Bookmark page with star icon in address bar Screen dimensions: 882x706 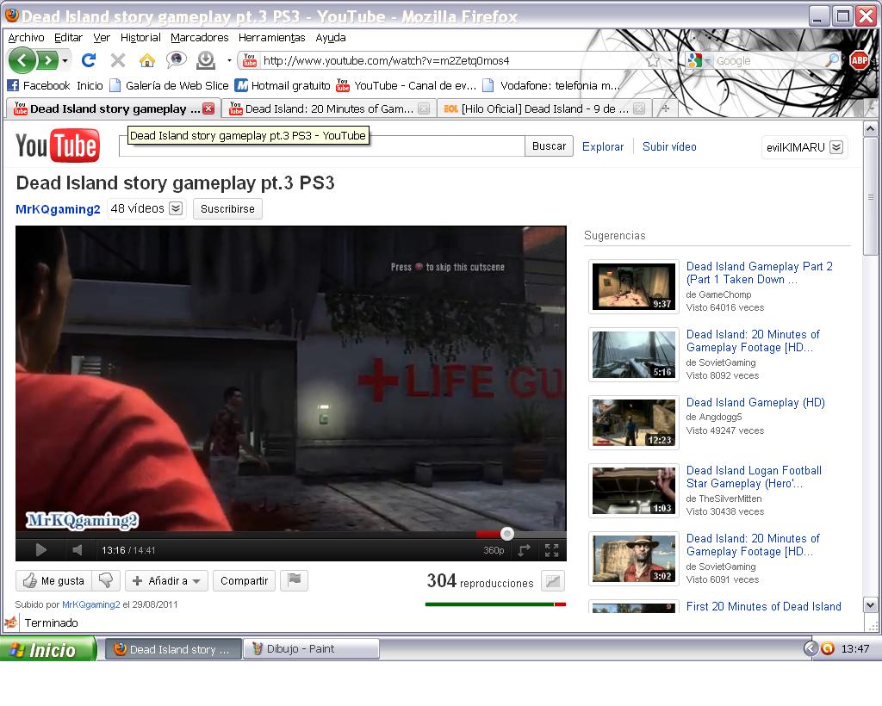pyautogui.click(x=654, y=60)
